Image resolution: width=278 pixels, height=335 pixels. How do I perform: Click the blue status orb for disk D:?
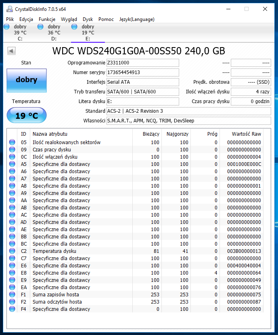tap(40, 27)
